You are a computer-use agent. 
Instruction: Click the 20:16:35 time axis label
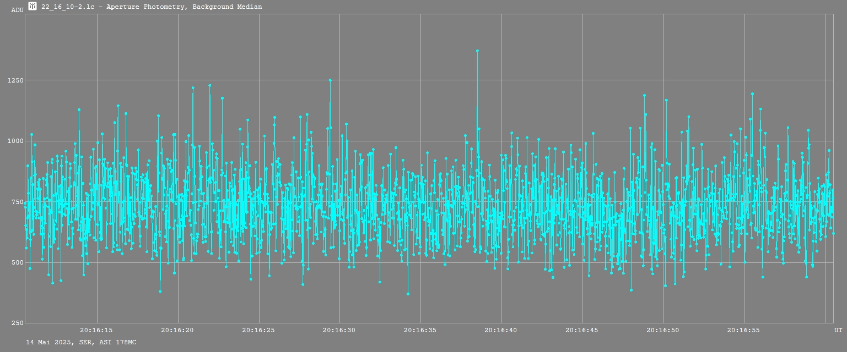pyautogui.click(x=420, y=331)
